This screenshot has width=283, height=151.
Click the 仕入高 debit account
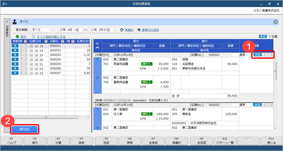(118, 114)
